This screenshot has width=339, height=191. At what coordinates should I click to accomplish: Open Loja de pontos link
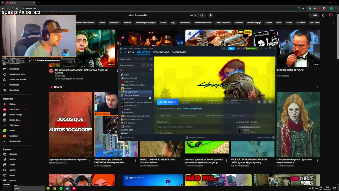click(238, 116)
